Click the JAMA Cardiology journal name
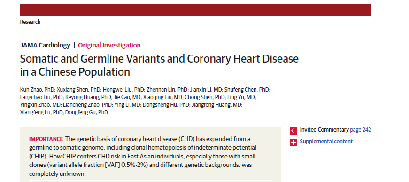Screen dimensions: 409x182 [45, 45]
